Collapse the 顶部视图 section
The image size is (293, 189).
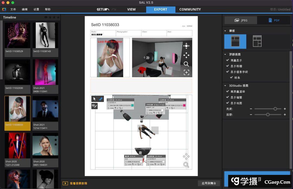225,55
